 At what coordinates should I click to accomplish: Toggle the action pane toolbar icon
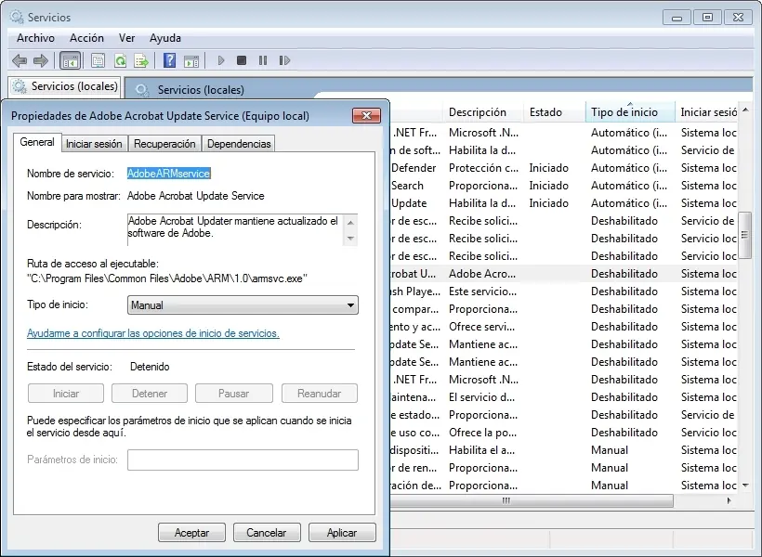(x=191, y=60)
